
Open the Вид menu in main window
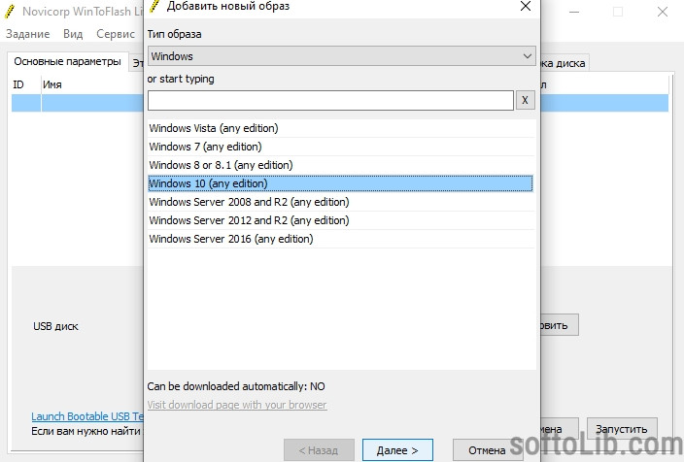coord(73,34)
